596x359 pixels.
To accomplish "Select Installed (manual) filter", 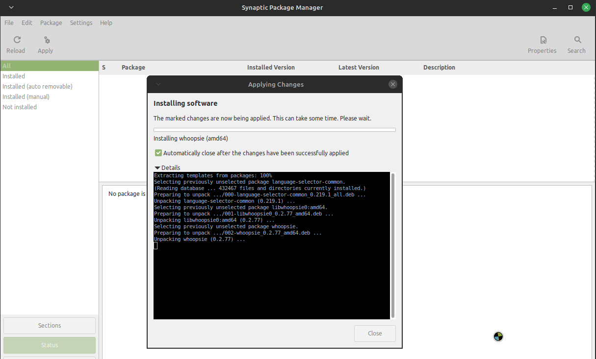I will [x=49, y=96].
